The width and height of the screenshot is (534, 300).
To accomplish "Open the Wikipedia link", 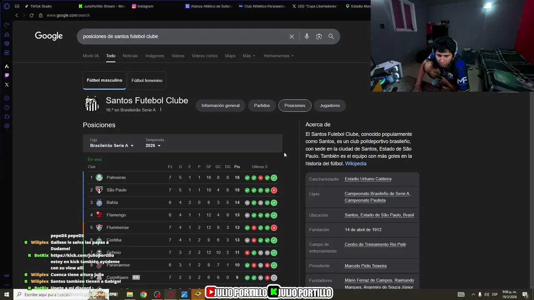I will pyautogui.click(x=356, y=164).
